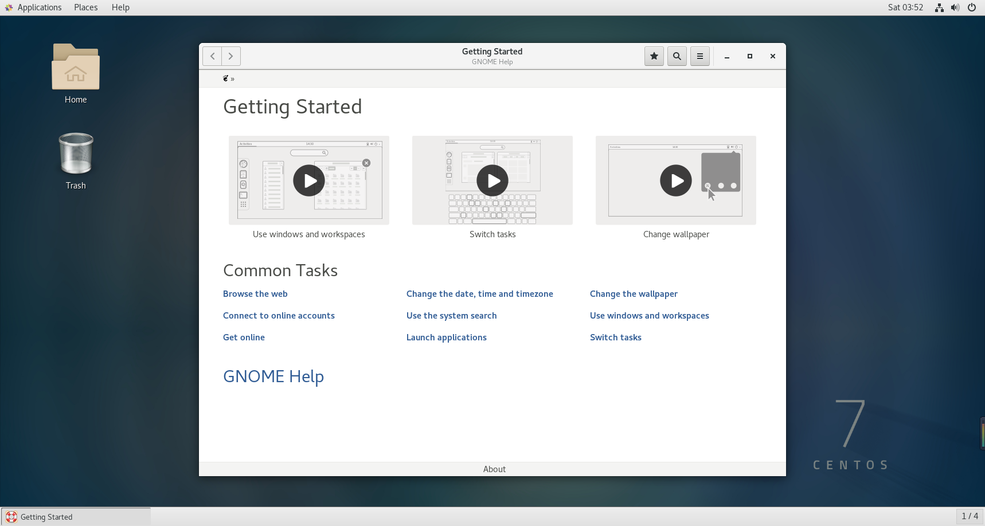Open the hamburger menu in GNOME Help

[x=700, y=56]
